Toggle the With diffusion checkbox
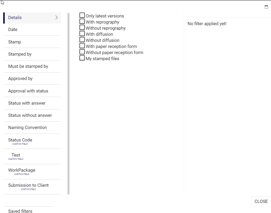The height and width of the screenshot is (213, 271). pyautogui.click(x=82, y=34)
